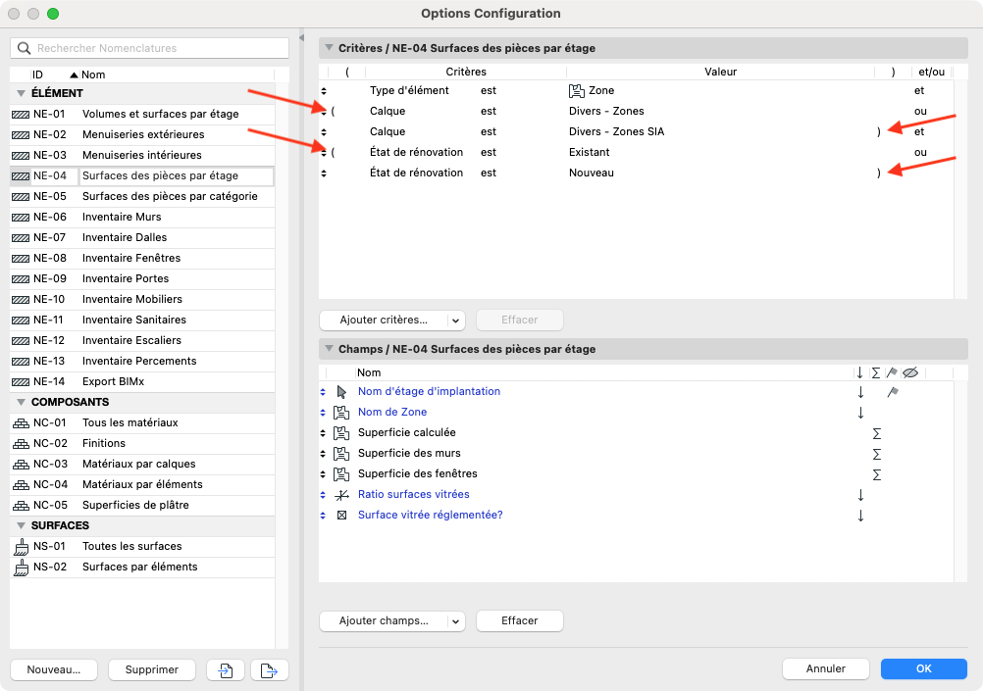Click the Ajouter critères... button
Image resolution: width=983 pixels, height=691 pixels.
384,321
